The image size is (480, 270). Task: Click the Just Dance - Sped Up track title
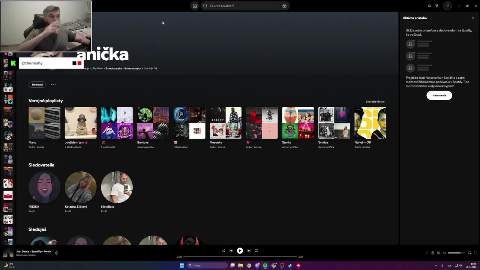click(x=34, y=252)
